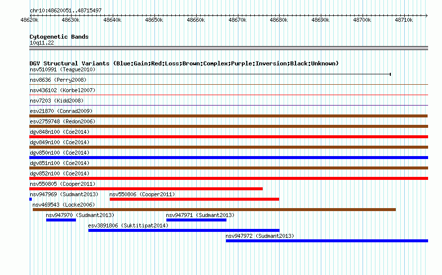
Task: Select the brown esv21870 (Conrad2009) bar
Action: point(228,116)
